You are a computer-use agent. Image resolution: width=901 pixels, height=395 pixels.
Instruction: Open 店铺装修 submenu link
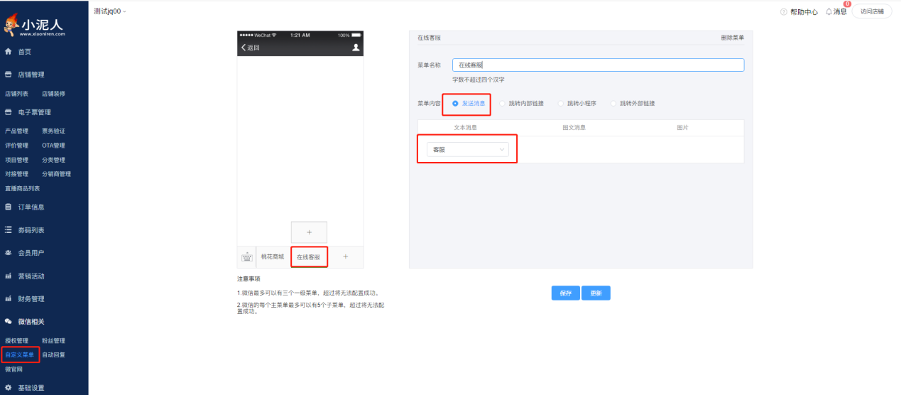pyautogui.click(x=53, y=94)
